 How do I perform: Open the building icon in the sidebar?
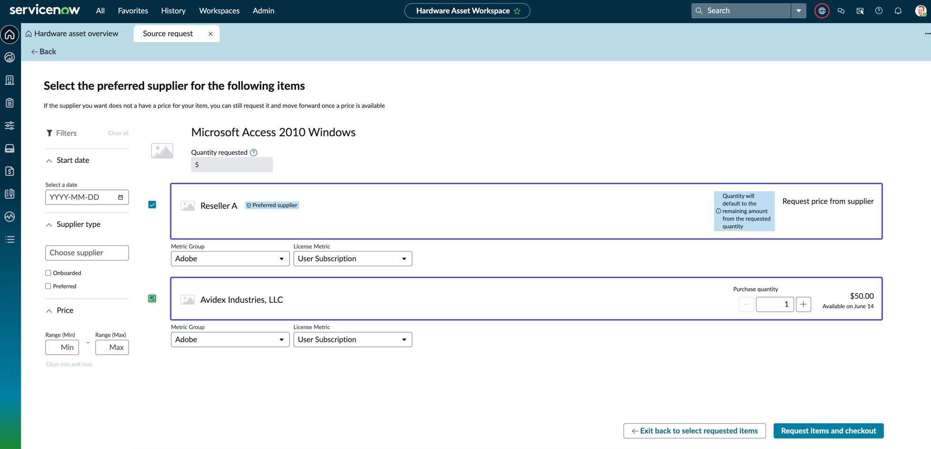(x=10, y=80)
